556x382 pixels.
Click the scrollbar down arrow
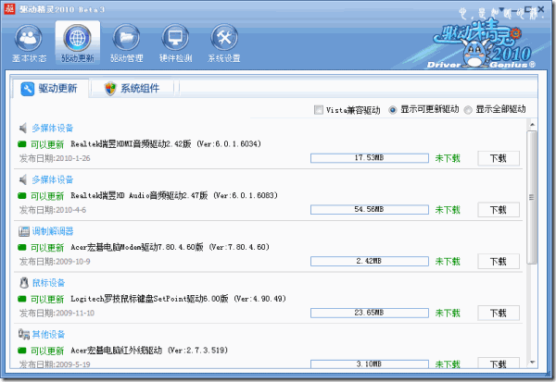pyautogui.click(x=532, y=363)
